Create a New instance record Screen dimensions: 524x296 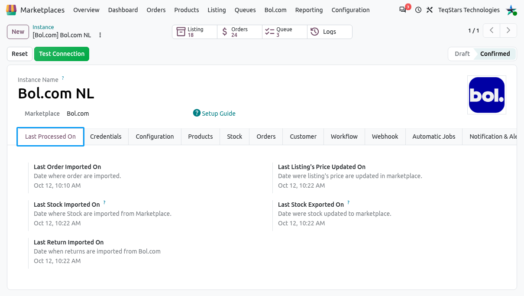[x=18, y=32]
